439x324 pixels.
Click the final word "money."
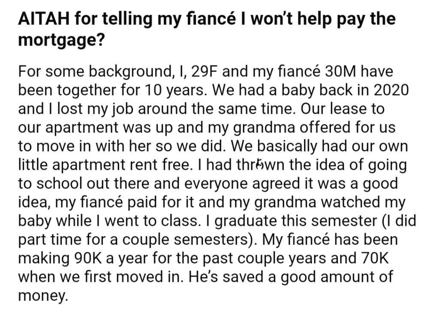(43, 296)
